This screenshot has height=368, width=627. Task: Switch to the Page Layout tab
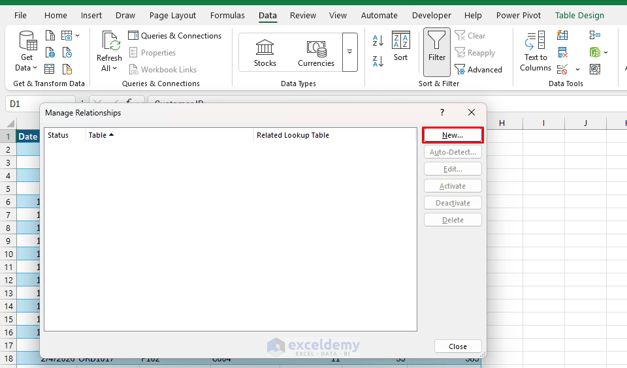click(x=172, y=15)
